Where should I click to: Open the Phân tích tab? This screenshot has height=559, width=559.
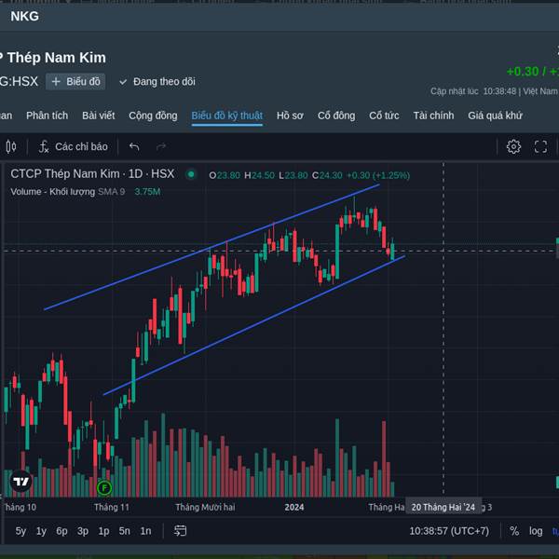coord(48,116)
